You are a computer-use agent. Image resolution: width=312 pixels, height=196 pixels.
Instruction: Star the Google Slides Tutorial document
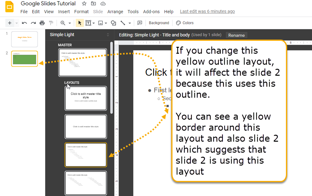tap(84, 3)
